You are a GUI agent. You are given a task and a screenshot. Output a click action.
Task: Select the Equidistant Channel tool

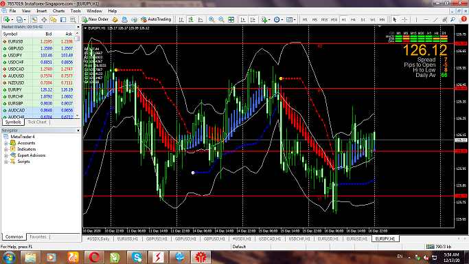445,19
